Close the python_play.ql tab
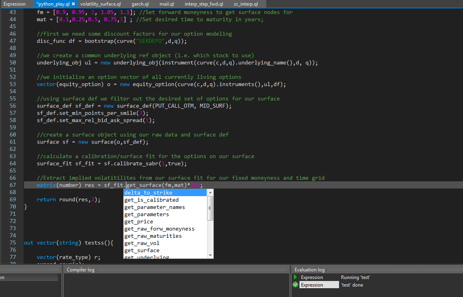Image resolution: width=463 pixels, height=297 pixels. pyautogui.click(x=74, y=4)
